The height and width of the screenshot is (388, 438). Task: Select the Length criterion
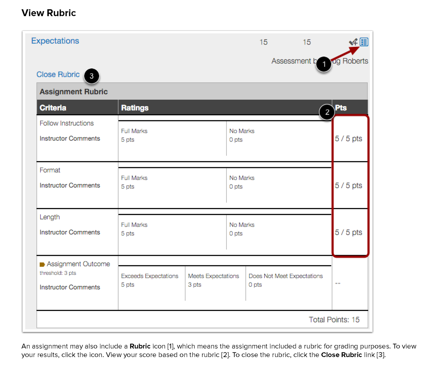(50, 217)
